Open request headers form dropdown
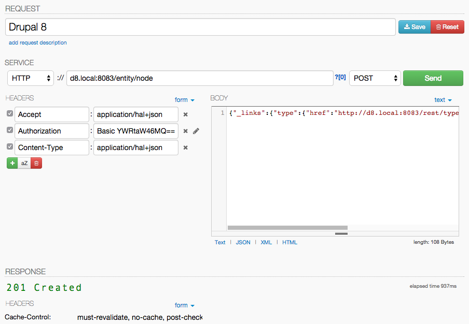The width and height of the screenshot is (469, 324). (x=185, y=100)
